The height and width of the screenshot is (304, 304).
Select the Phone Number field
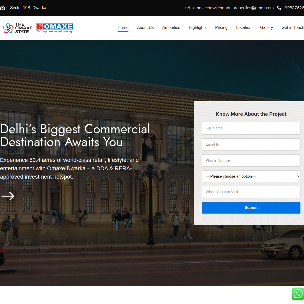coord(251,161)
